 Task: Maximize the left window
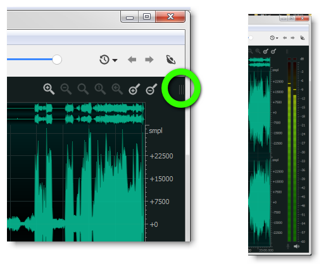pos(147,16)
